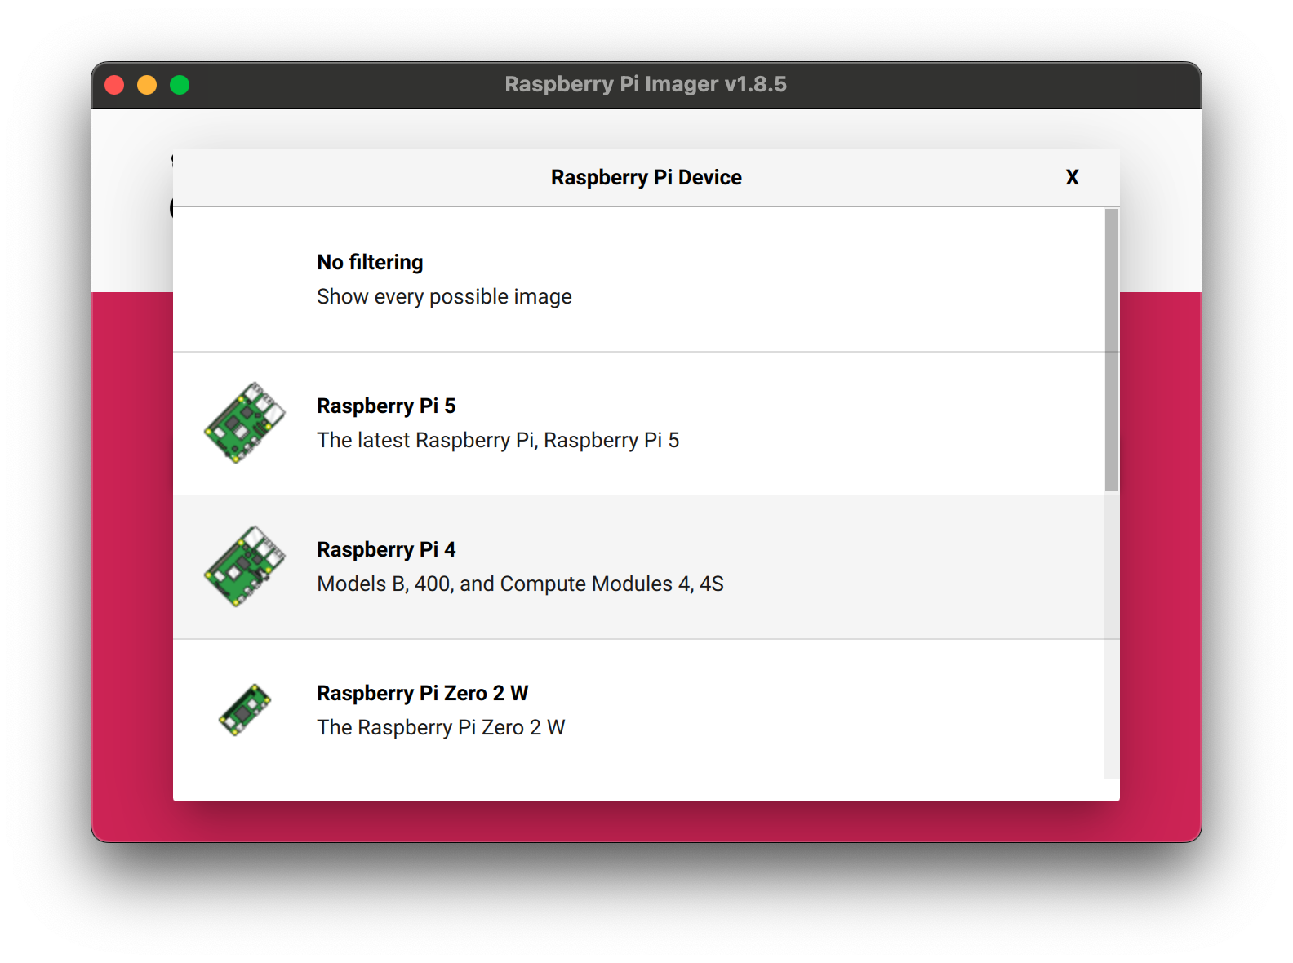Maximize the window using the green button
Screen dimensions: 1293x963
tap(180, 85)
